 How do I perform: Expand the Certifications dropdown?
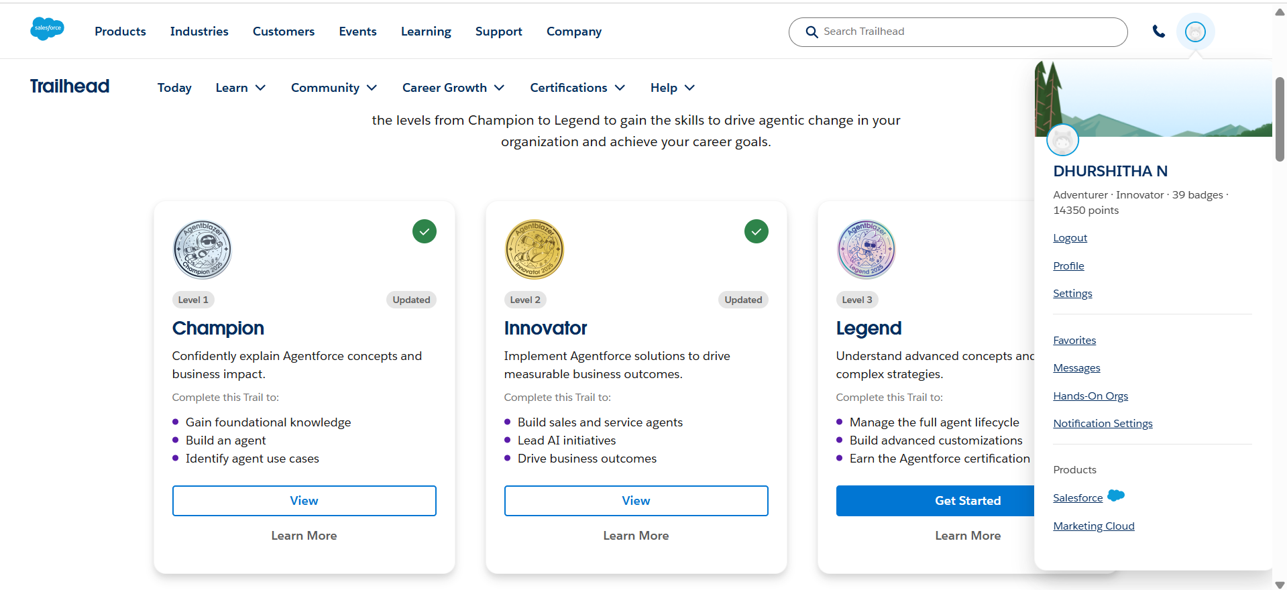577,88
